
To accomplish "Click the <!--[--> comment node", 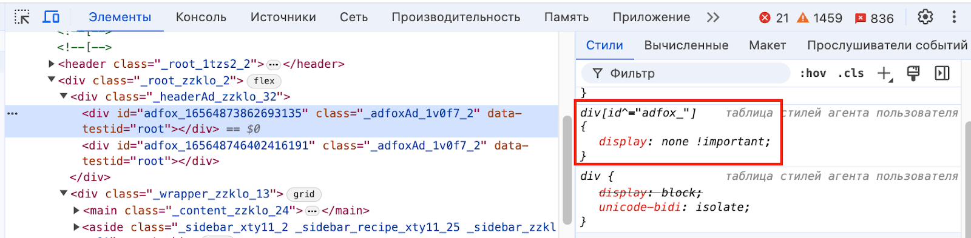I will tap(84, 47).
